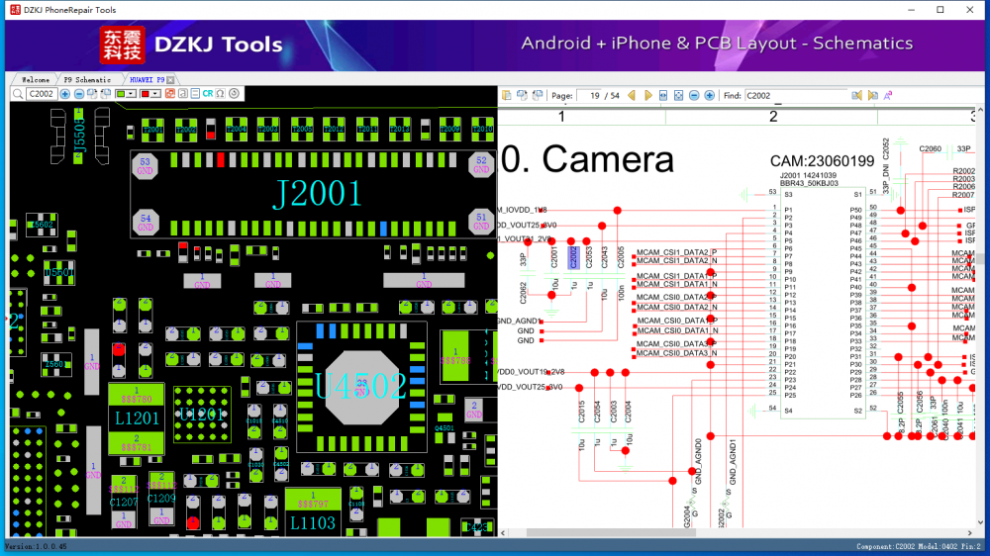The width and height of the screenshot is (990, 556).
Task: Click the orange flip-board icon
Action: (170, 94)
